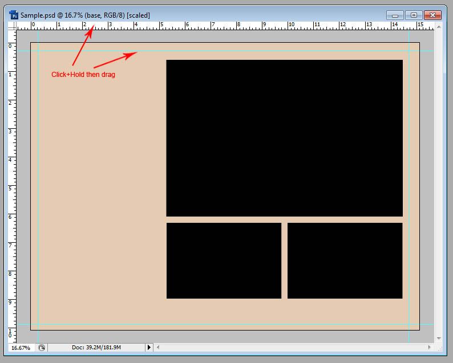Click the large black rectangle on the canvas

(284, 138)
